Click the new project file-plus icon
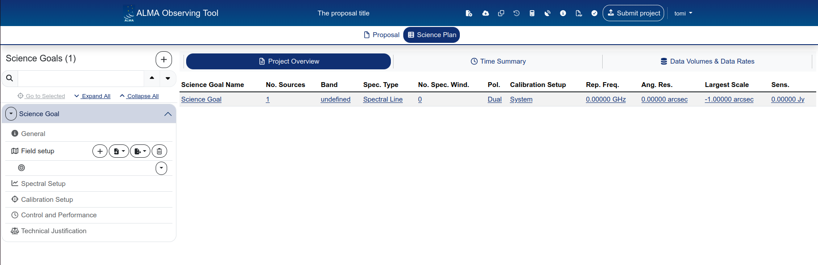The width and height of the screenshot is (818, 265). pos(469,13)
